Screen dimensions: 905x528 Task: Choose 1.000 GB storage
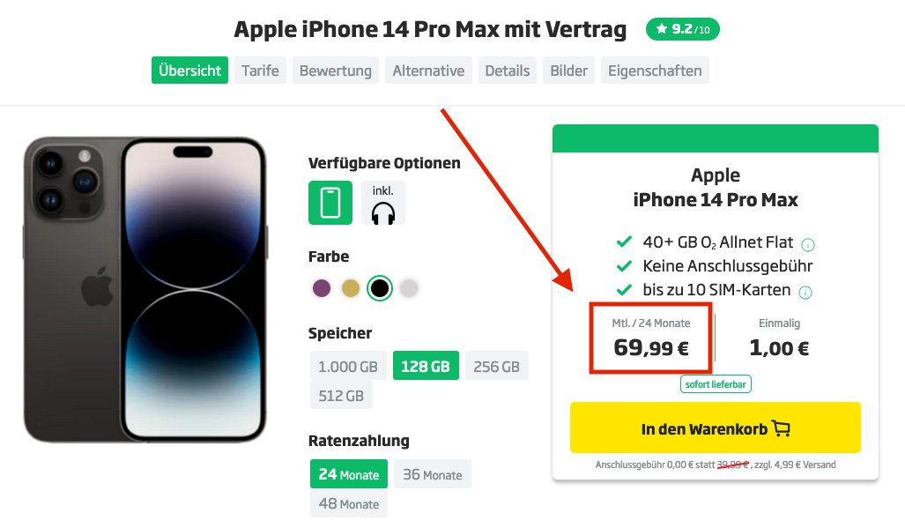348,366
